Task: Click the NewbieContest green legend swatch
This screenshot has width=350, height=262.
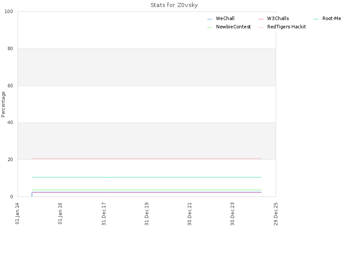Action: 210,28
